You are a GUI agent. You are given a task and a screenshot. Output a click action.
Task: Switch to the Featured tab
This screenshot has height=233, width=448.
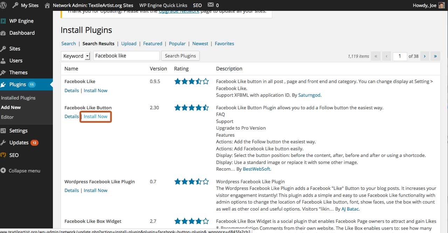point(153,43)
